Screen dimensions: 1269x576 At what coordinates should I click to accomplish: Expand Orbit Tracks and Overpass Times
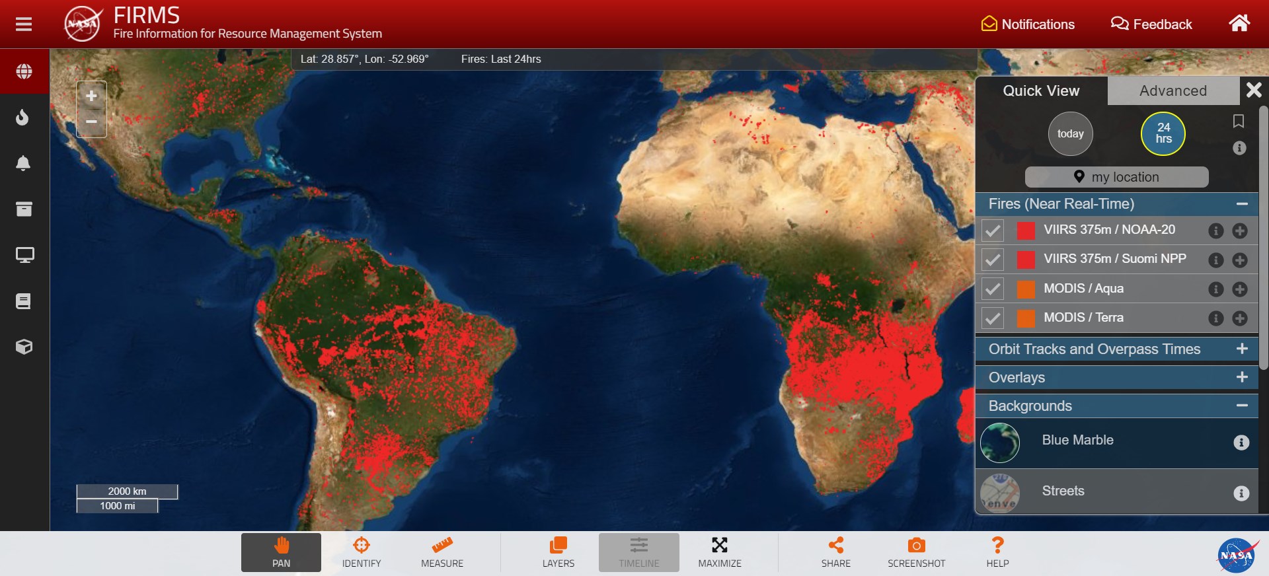[1242, 349]
